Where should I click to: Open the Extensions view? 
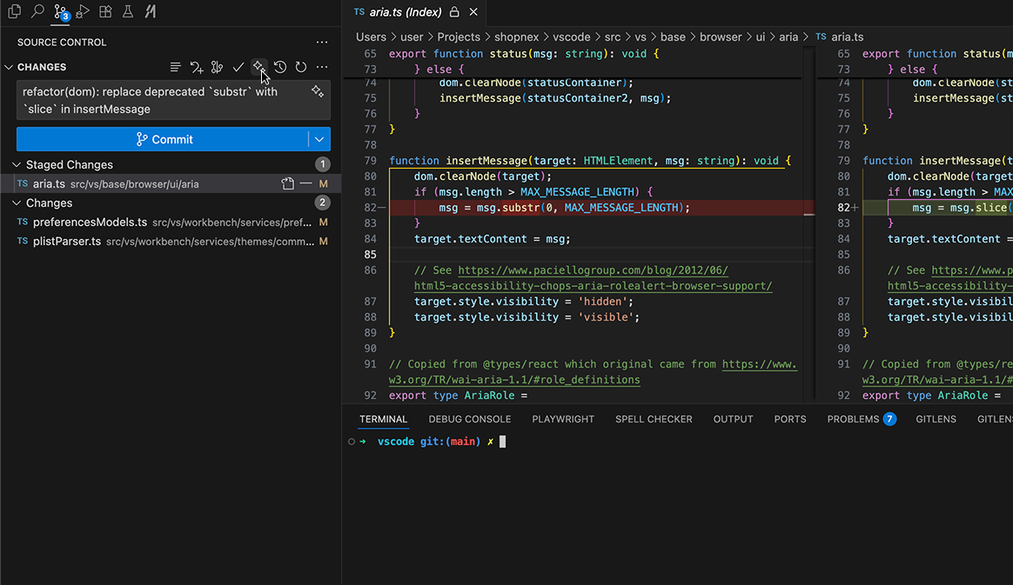point(104,12)
